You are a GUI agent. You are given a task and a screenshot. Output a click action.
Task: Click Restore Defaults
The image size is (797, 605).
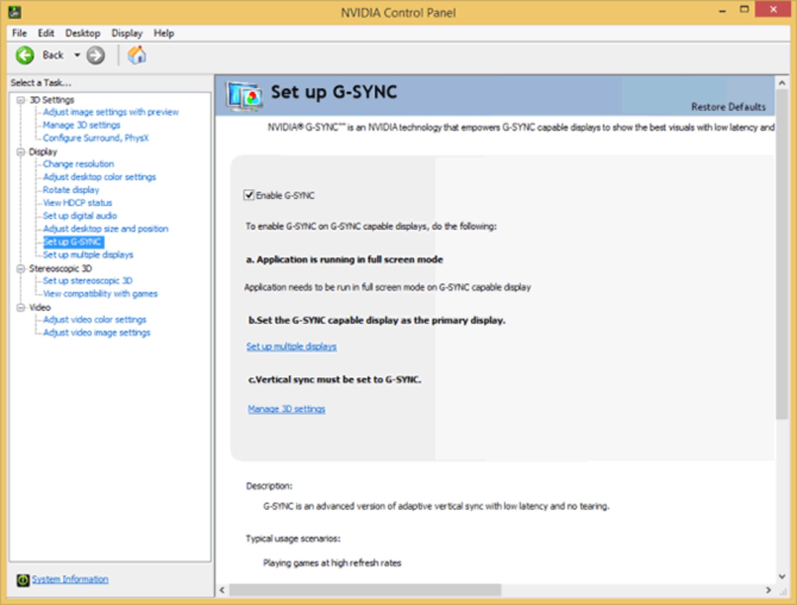728,107
